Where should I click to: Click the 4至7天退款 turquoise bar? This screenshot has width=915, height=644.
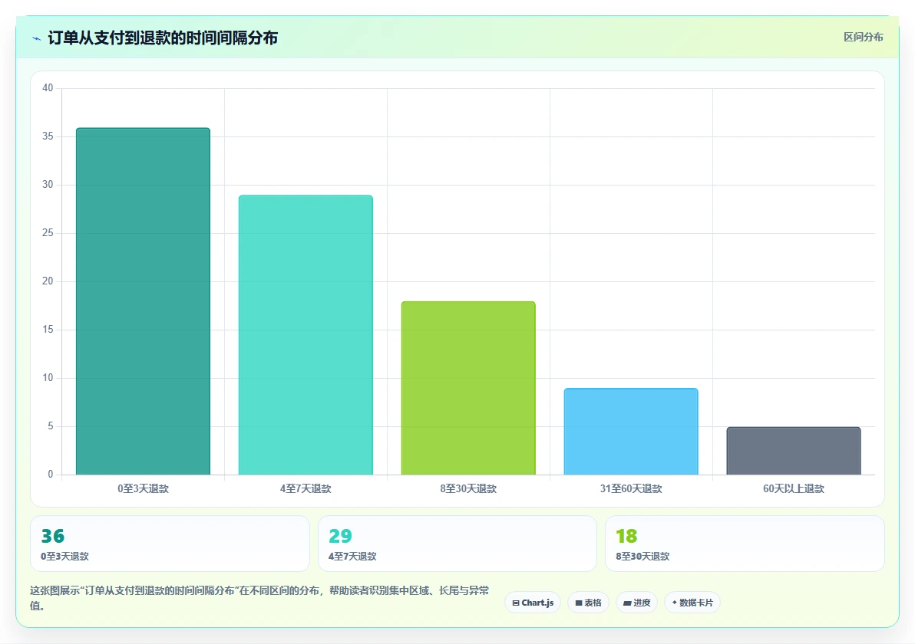click(x=306, y=335)
